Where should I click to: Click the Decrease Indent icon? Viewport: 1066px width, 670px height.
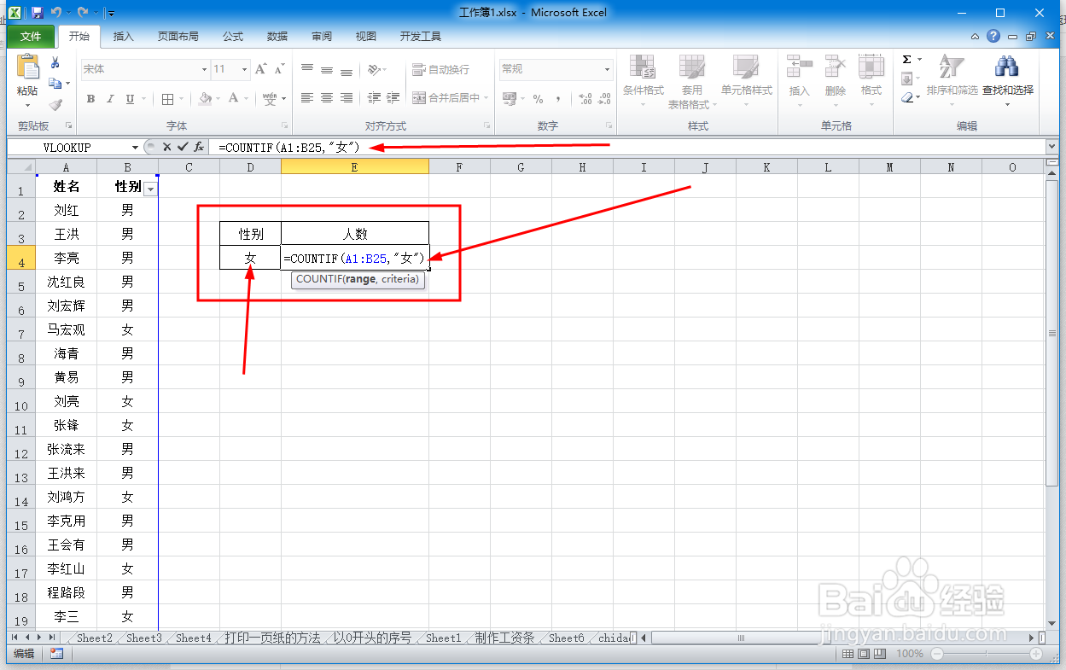point(374,98)
